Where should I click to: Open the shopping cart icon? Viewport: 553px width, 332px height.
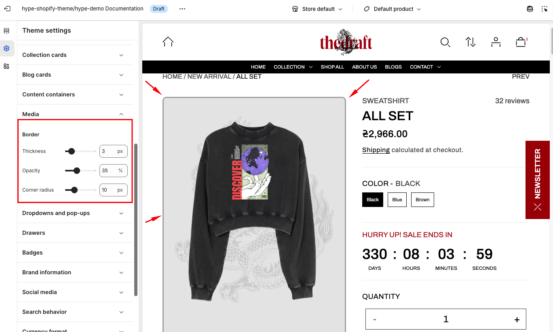[521, 42]
